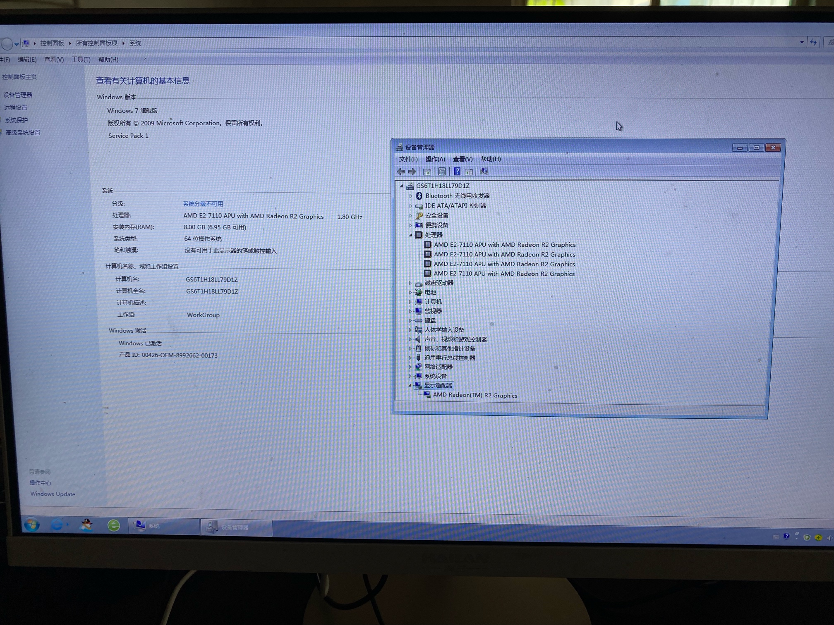Select AMD Radeon(TM) R2 Graphics adapter
The height and width of the screenshot is (625, 834).
[x=475, y=395]
